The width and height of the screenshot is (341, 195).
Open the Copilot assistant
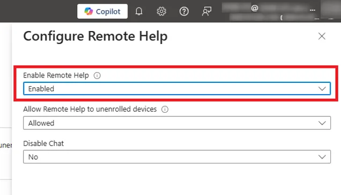tap(102, 11)
